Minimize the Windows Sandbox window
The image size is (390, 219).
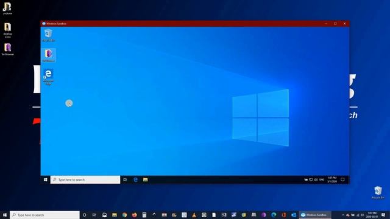[326, 24]
